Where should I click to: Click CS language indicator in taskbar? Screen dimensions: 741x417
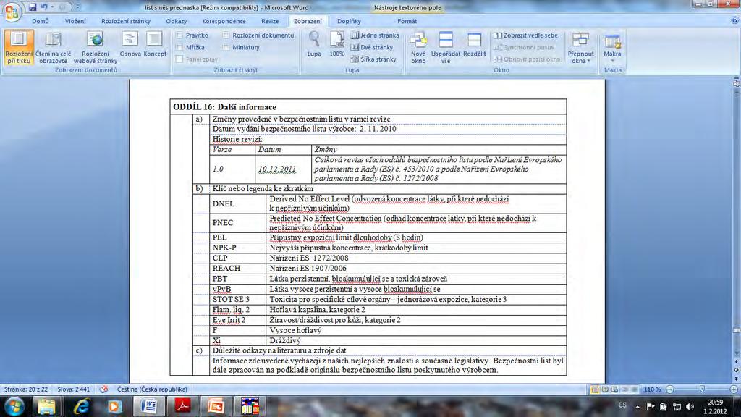(x=622, y=405)
